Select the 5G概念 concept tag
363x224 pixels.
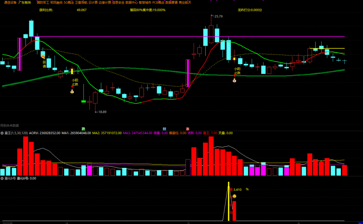click(x=68, y=3)
